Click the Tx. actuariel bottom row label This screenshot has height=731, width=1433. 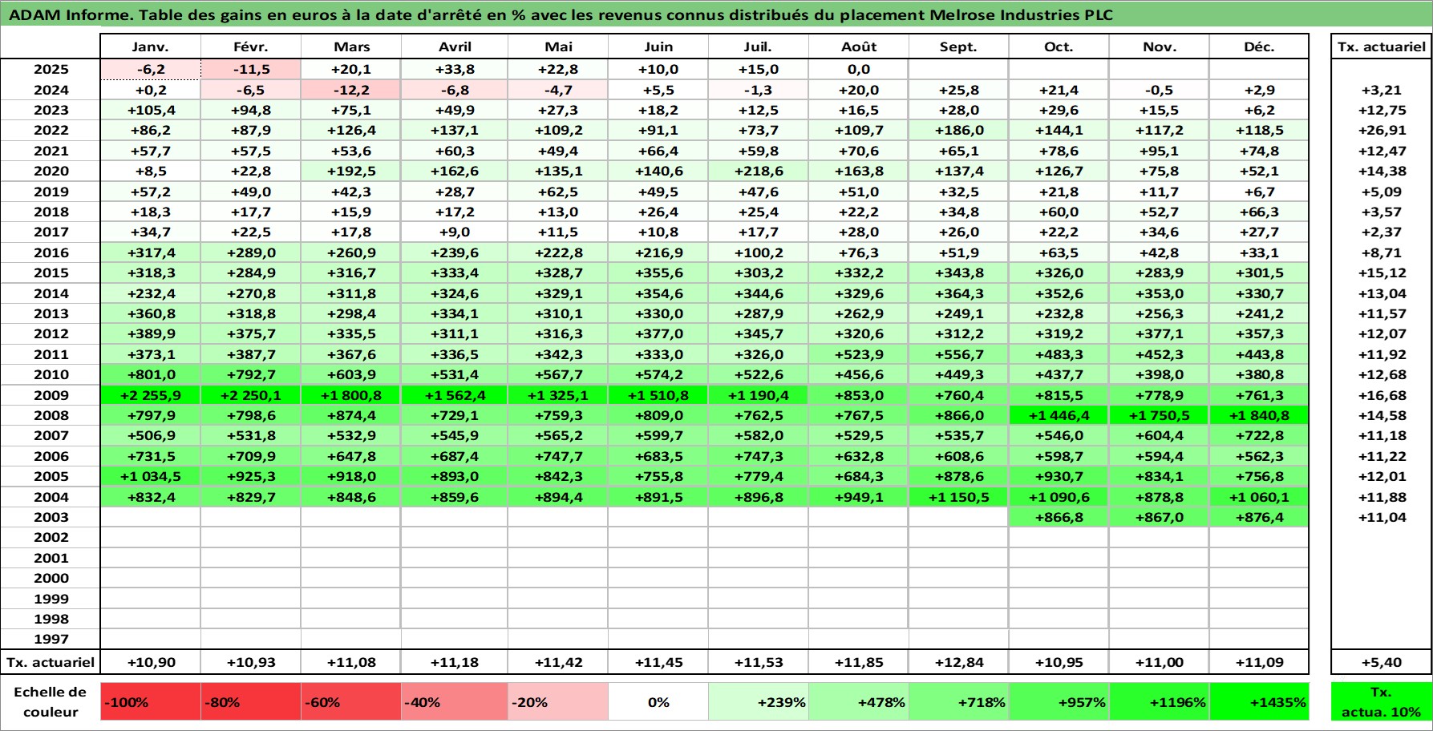[x=51, y=662]
